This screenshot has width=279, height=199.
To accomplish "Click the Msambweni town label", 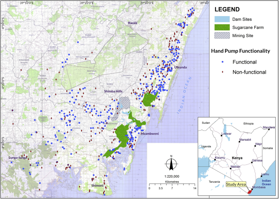I will click(x=150, y=133).
